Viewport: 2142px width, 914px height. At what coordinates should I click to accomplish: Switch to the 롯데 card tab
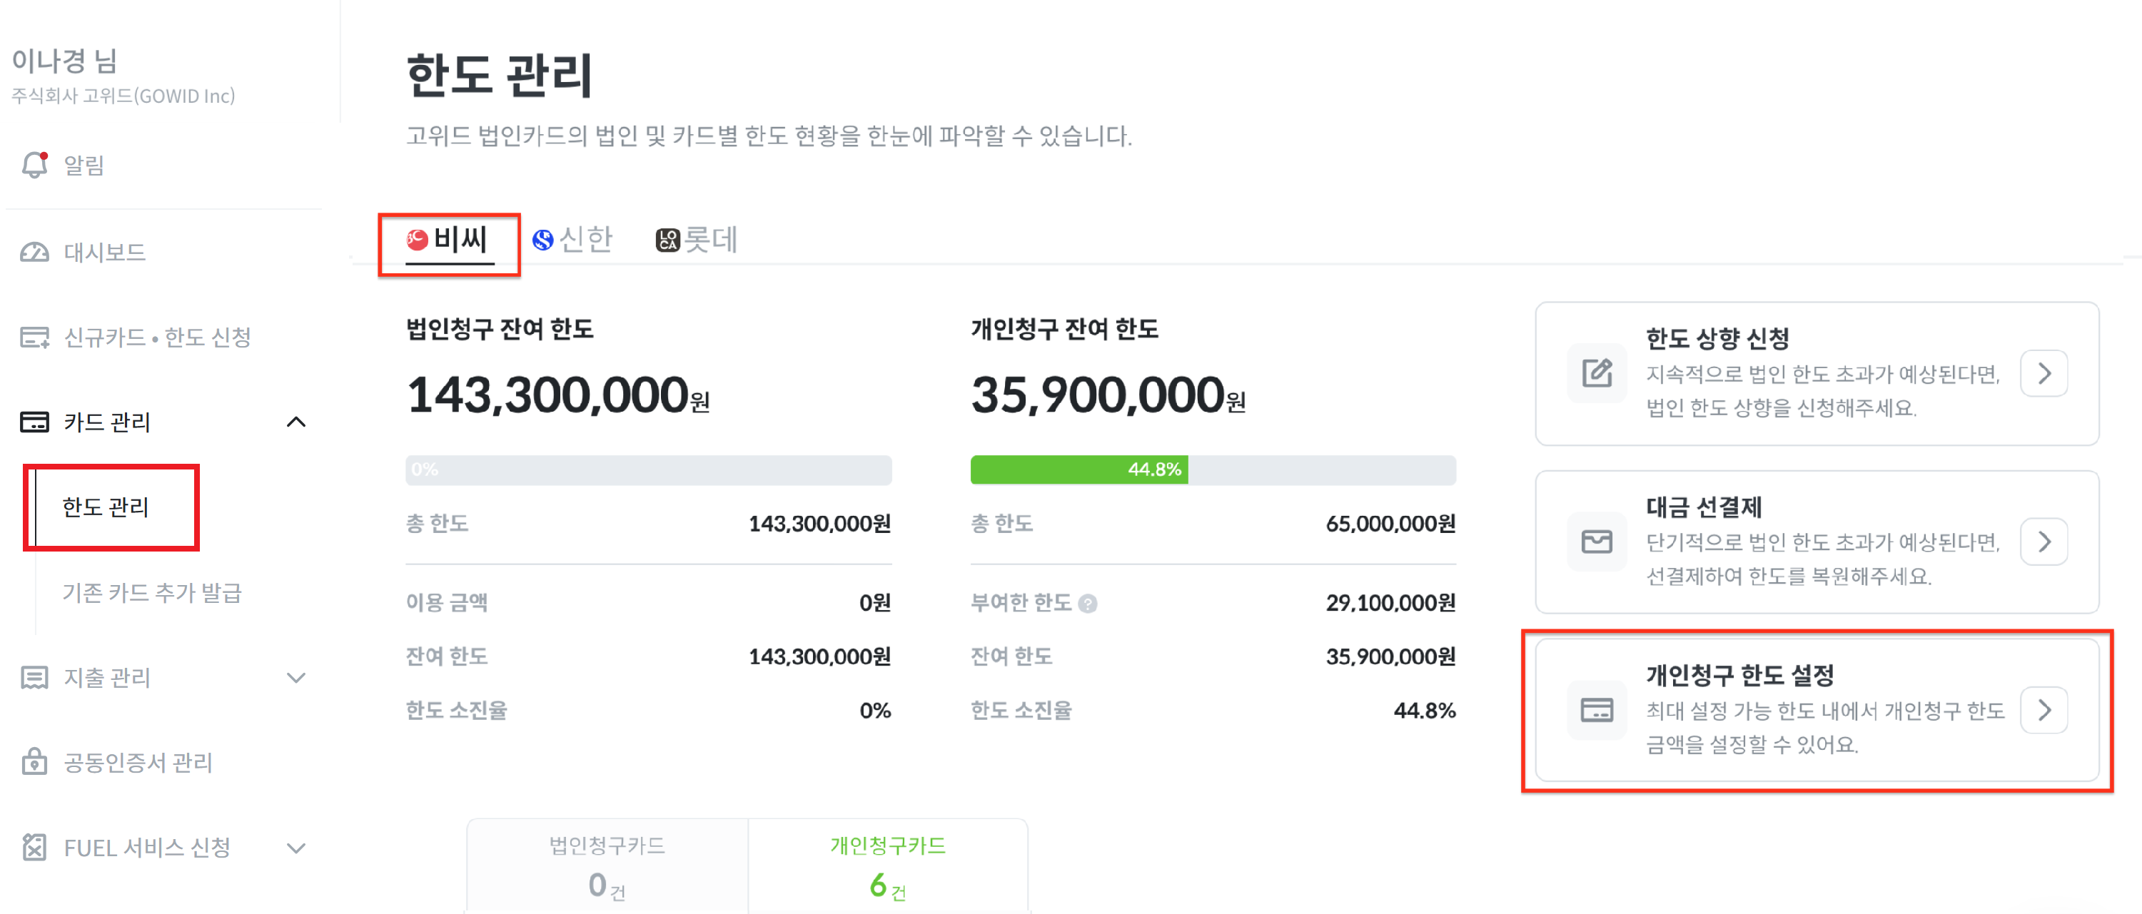[x=697, y=240]
